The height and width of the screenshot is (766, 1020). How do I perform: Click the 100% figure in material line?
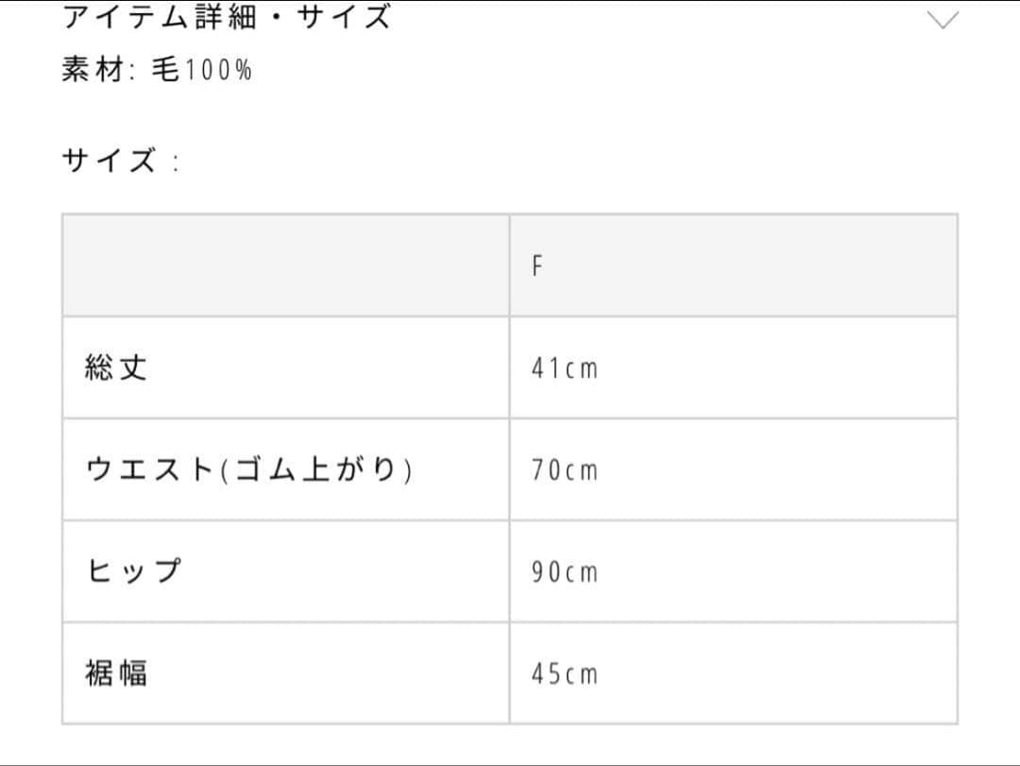(217, 71)
